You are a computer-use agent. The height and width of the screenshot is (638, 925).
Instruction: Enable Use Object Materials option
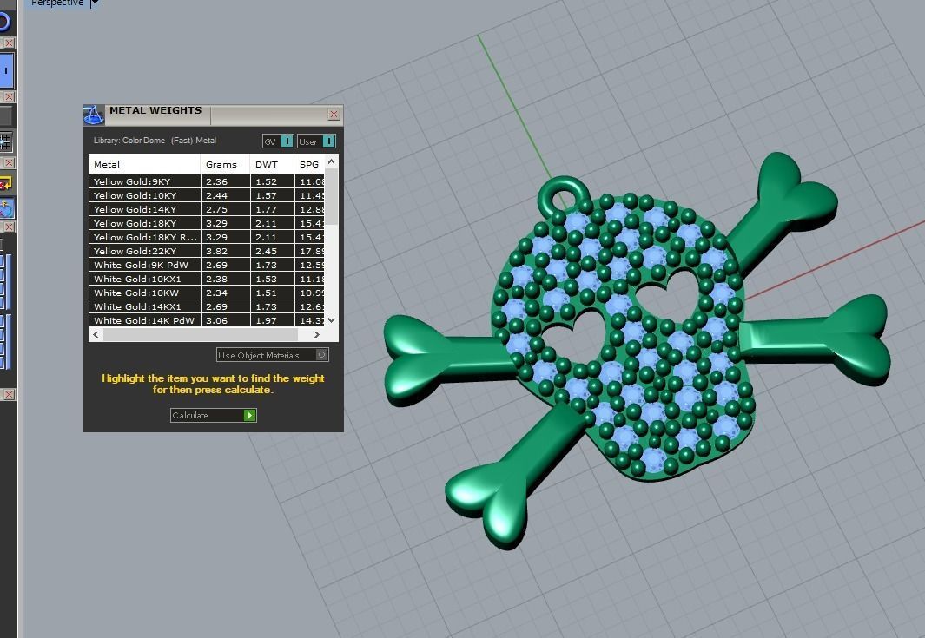click(x=273, y=355)
